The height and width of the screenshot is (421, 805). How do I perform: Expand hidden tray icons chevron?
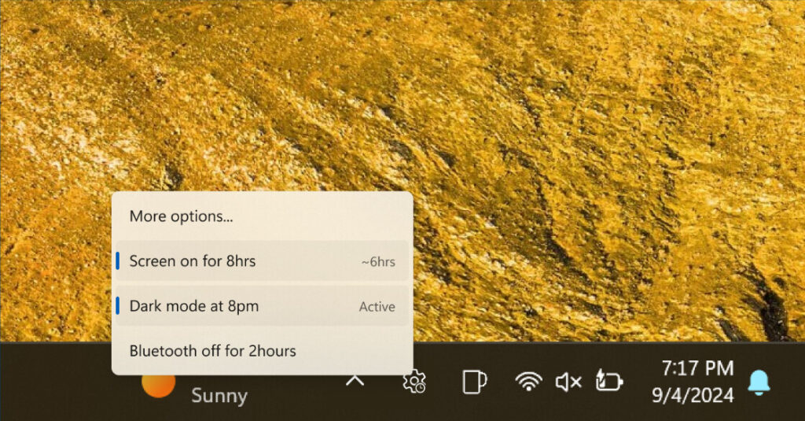355,381
